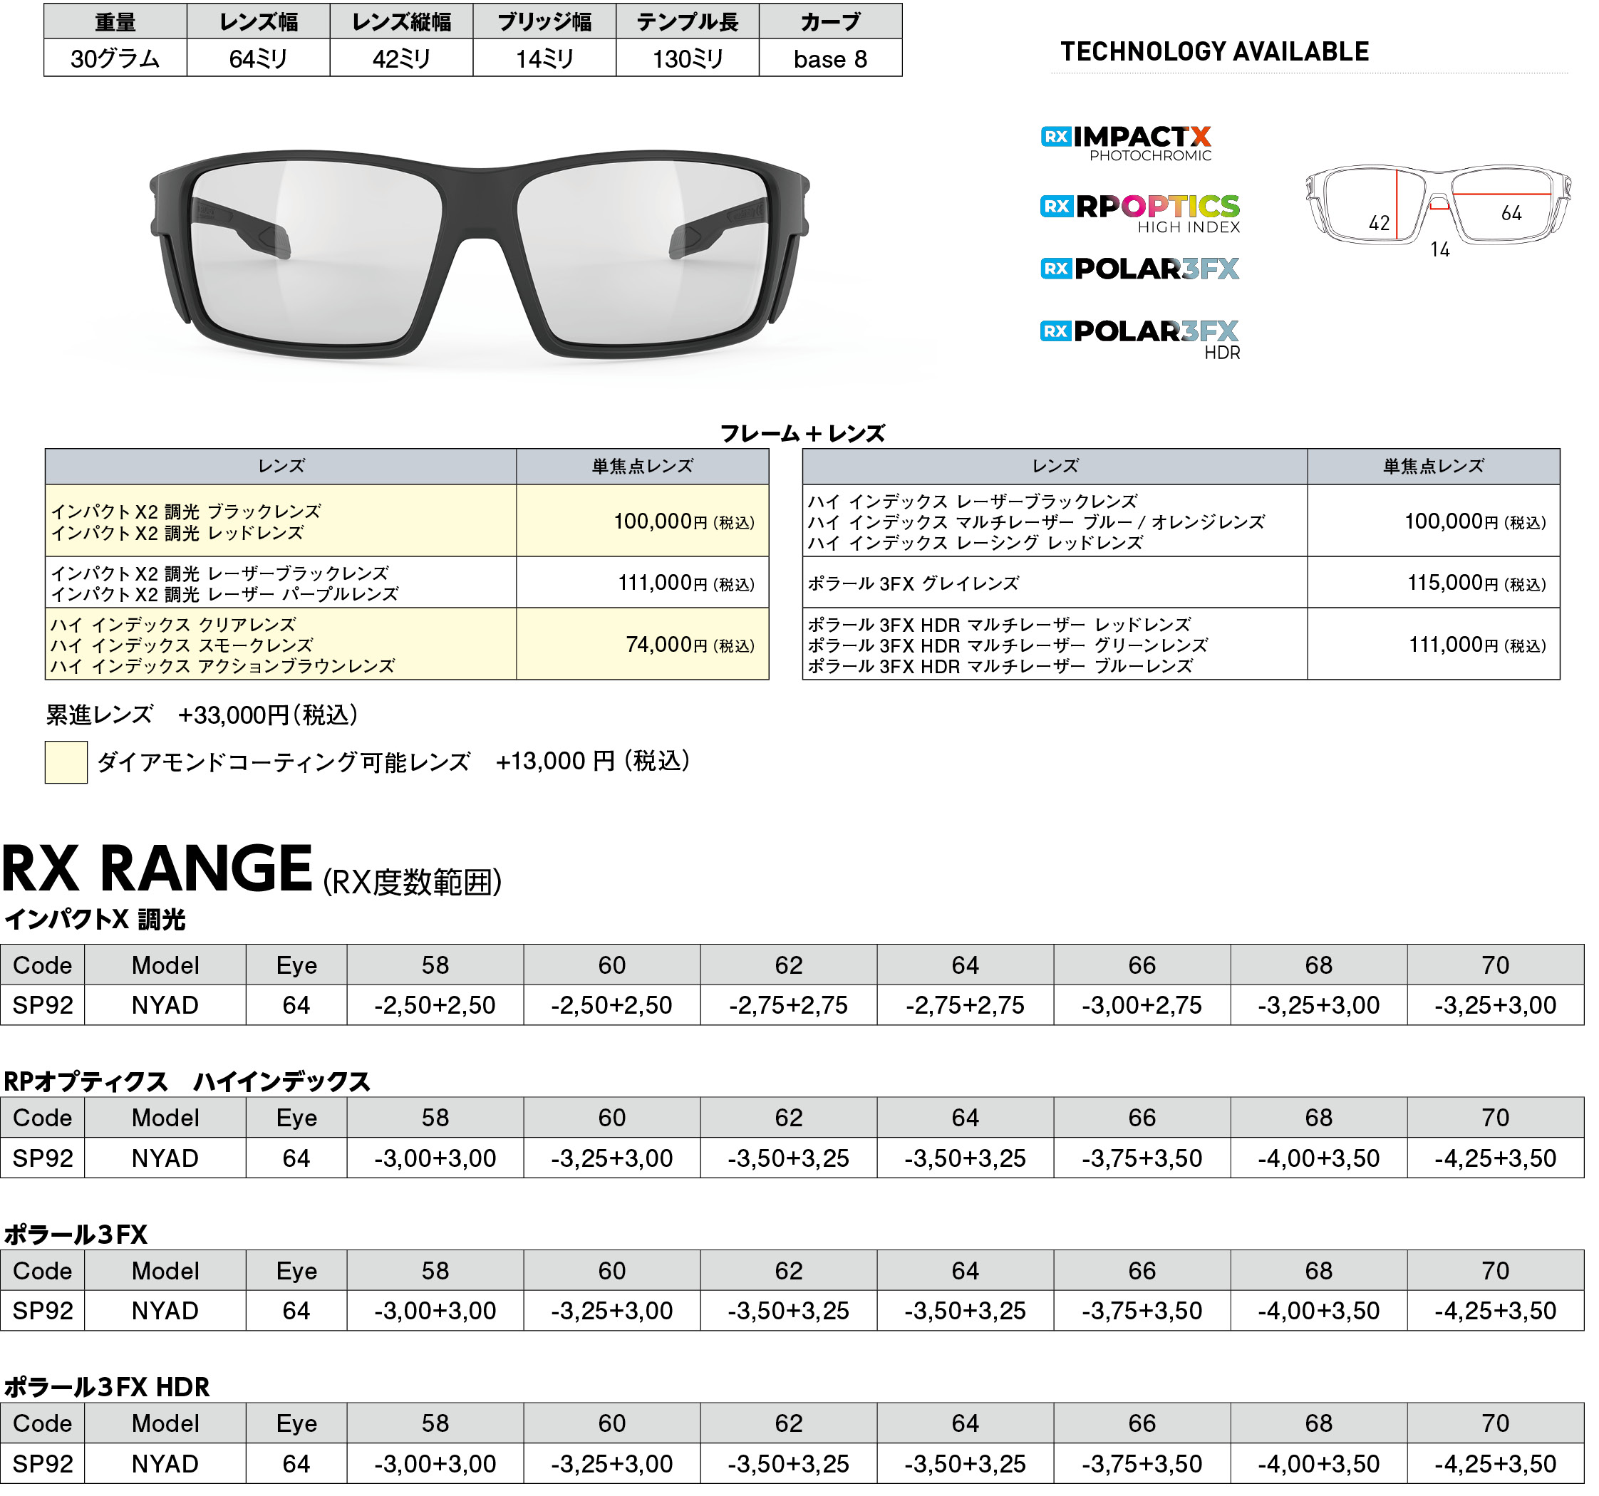Click the RX RP Optics High Index logo
The width and height of the screenshot is (1599, 1496).
coord(1139,213)
